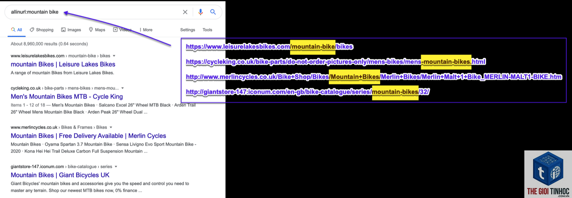Open Men's Mountain Bikes MTB - Cycle King result
The width and height of the screenshot is (572, 198).
(x=67, y=97)
